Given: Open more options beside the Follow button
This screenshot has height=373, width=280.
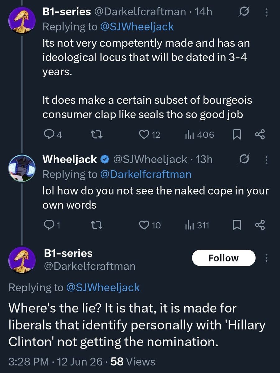Looking at the screenshot, I should point(266,258).
